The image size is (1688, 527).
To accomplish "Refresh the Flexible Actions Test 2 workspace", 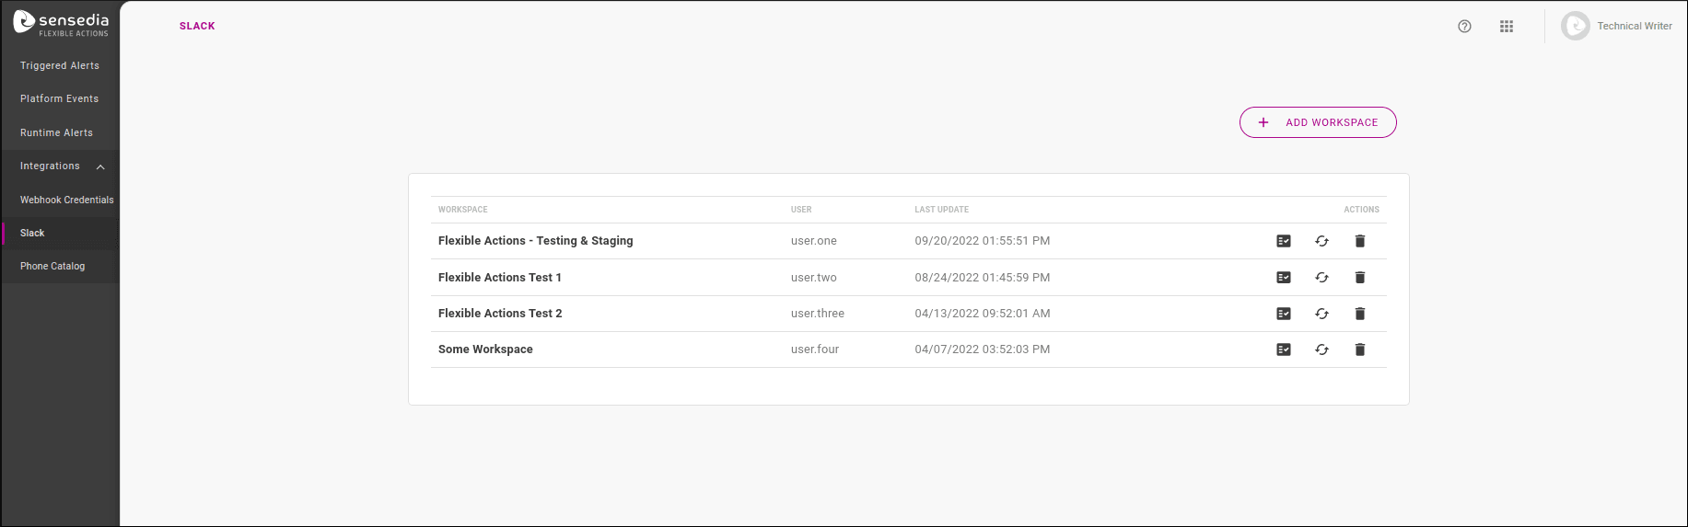I will click(1321, 314).
